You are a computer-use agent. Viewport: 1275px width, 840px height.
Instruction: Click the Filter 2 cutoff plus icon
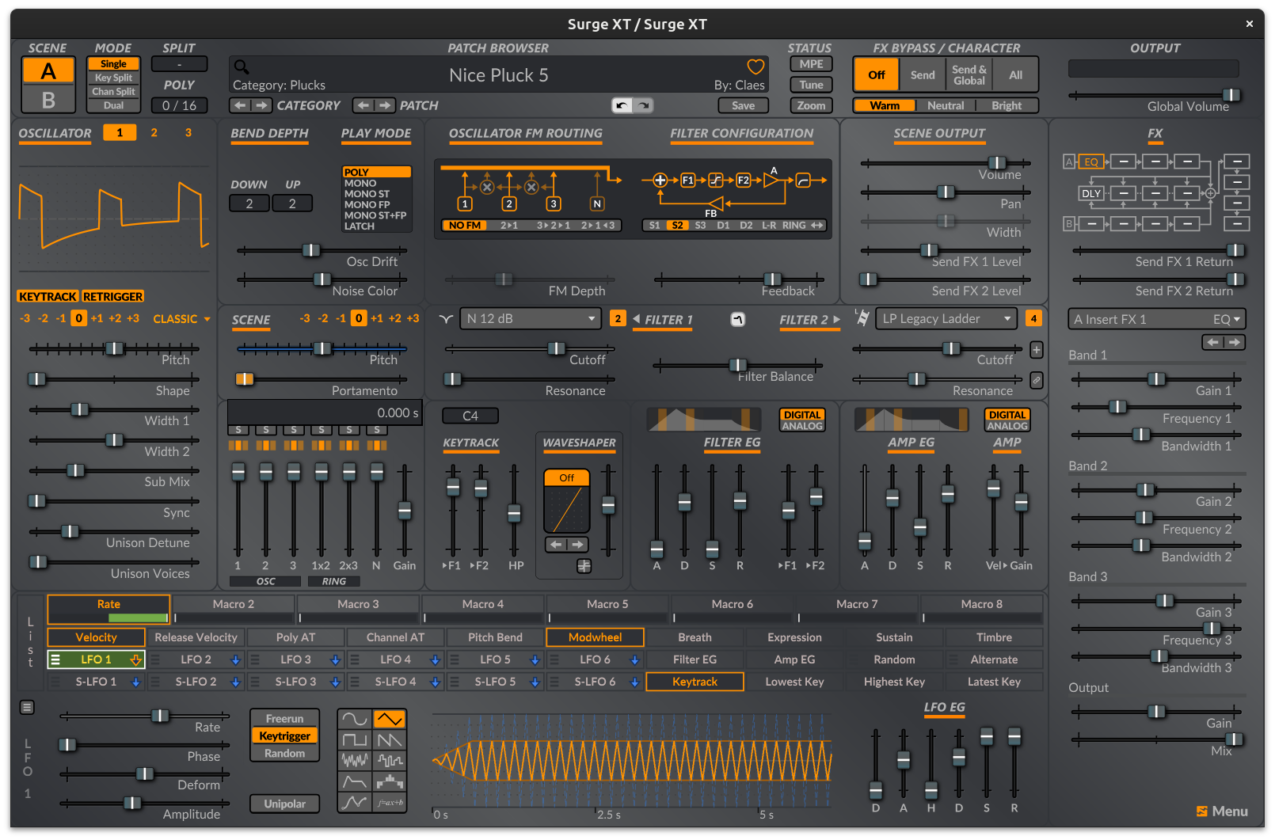pyautogui.click(x=1036, y=349)
